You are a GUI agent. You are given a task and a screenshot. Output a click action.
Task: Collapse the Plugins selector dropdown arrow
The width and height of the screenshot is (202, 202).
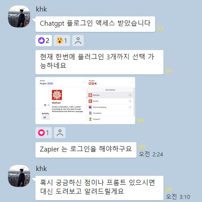click(132, 82)
